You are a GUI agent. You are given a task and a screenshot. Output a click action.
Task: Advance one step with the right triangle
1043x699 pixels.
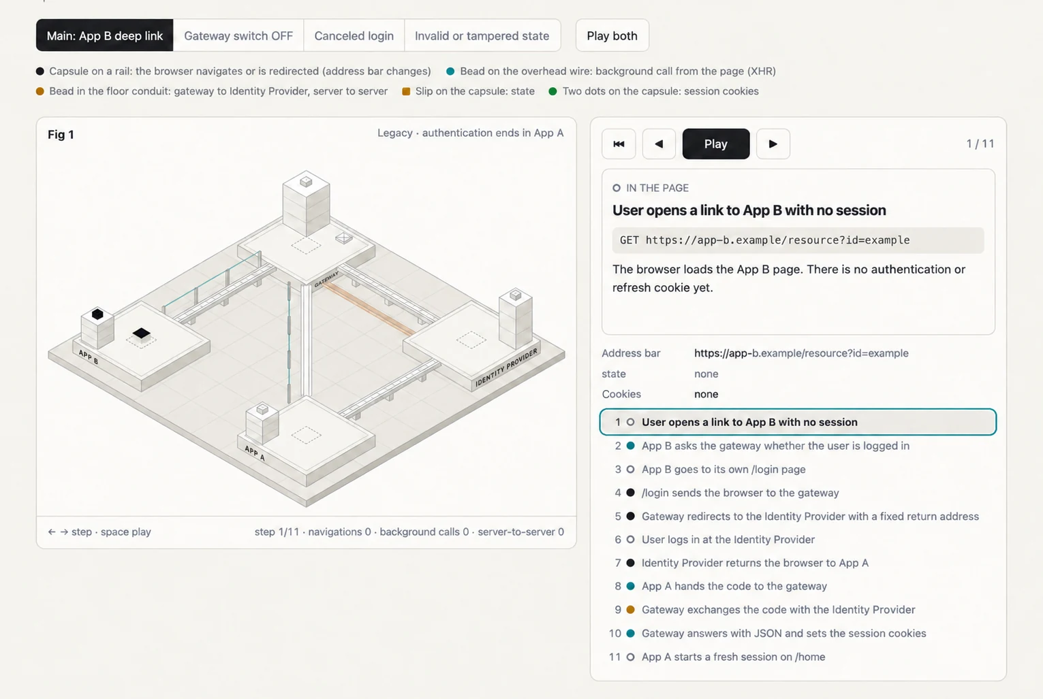click(773, 144)
